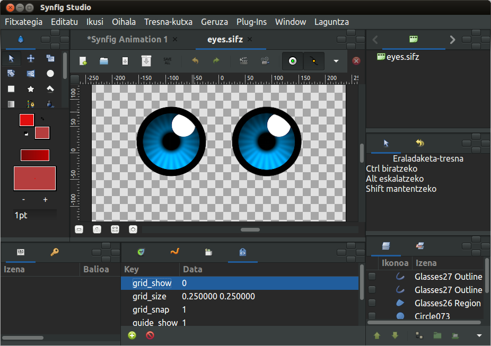Select the Polygon tool

50,89
